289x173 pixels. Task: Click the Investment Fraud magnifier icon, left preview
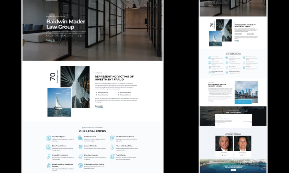click(80, 138)
